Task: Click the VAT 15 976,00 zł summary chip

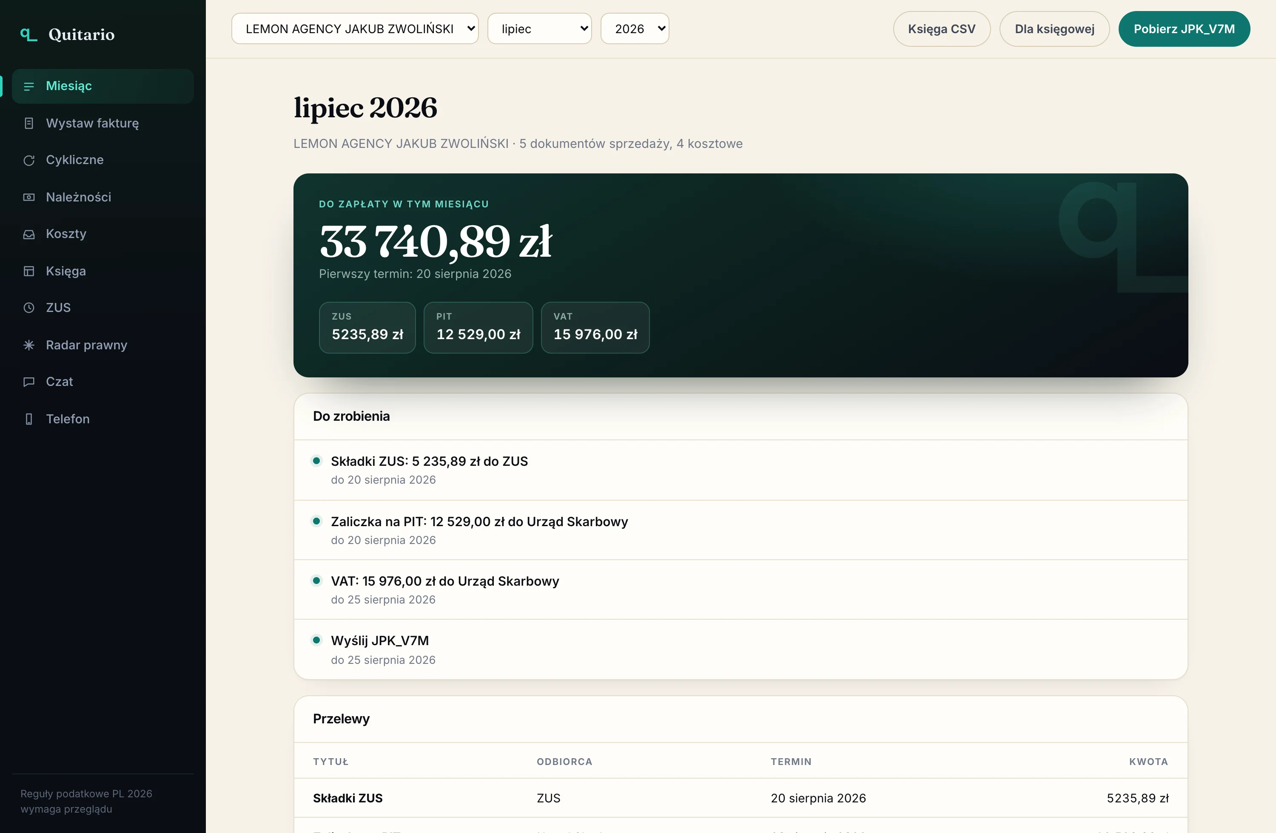Action: pyautogui.click(x=595, y=327)
